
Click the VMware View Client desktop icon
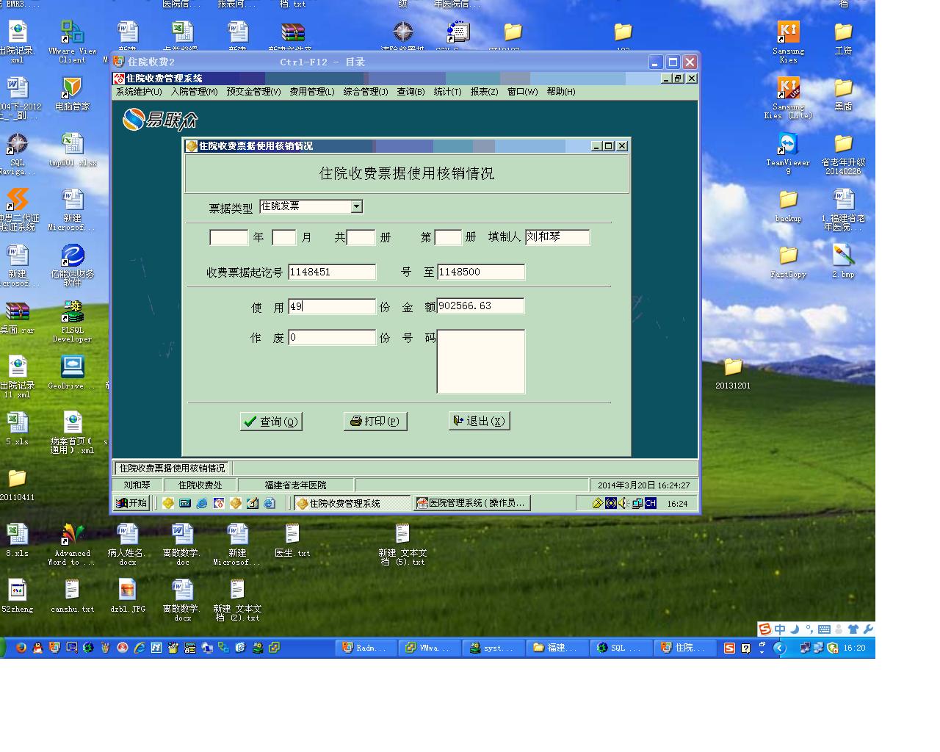(x=72, y=41)
